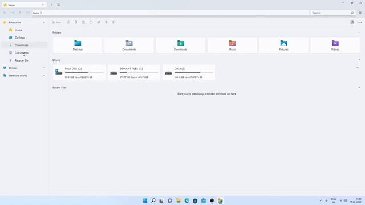Open the Local Disk (C:) drive card
365x205 pixels.
79,73
